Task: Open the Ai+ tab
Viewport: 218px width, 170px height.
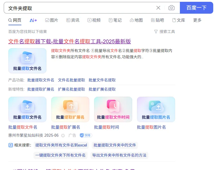Action: coord(33,21)
